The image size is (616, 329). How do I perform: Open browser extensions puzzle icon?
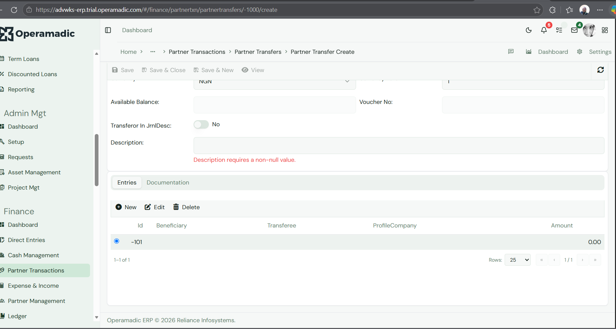[x=552, y=10]
